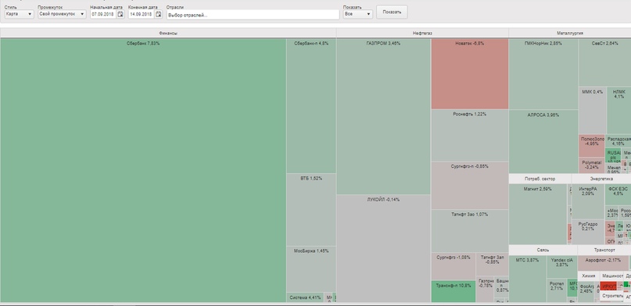This screenshot has width=631, height=306.
Task: Click the Татнфт 3ап -0,85% tile
Action: (x=492, y=264)
